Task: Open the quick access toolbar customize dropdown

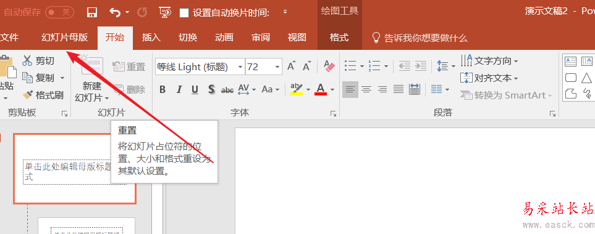Action: (285, 12)
